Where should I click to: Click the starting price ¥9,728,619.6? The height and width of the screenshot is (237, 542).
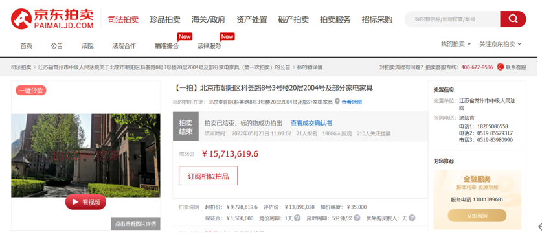point(242,207)
